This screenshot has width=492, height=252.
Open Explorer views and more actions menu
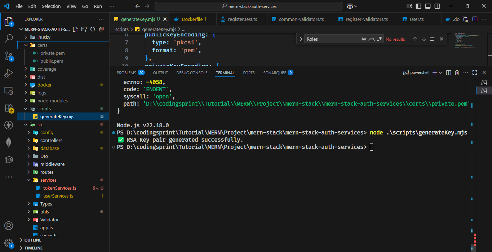pyautogui.click(x=101, y=19)
